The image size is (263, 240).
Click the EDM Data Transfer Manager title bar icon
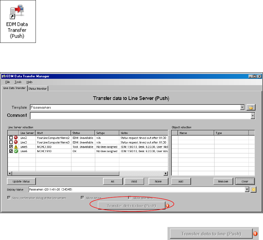coord(4,76)
